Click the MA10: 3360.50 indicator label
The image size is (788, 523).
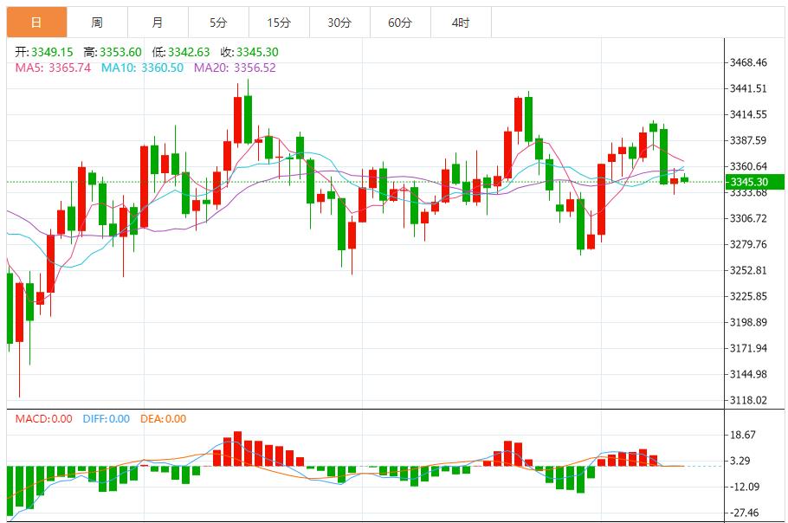point(142,68)
